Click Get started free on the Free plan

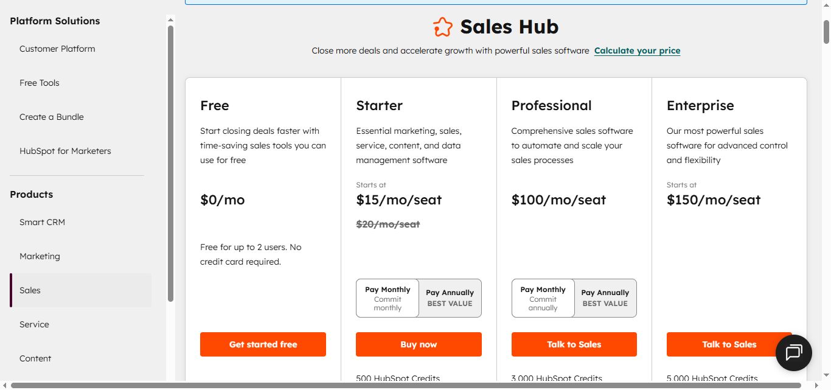[x=263, y=344]
